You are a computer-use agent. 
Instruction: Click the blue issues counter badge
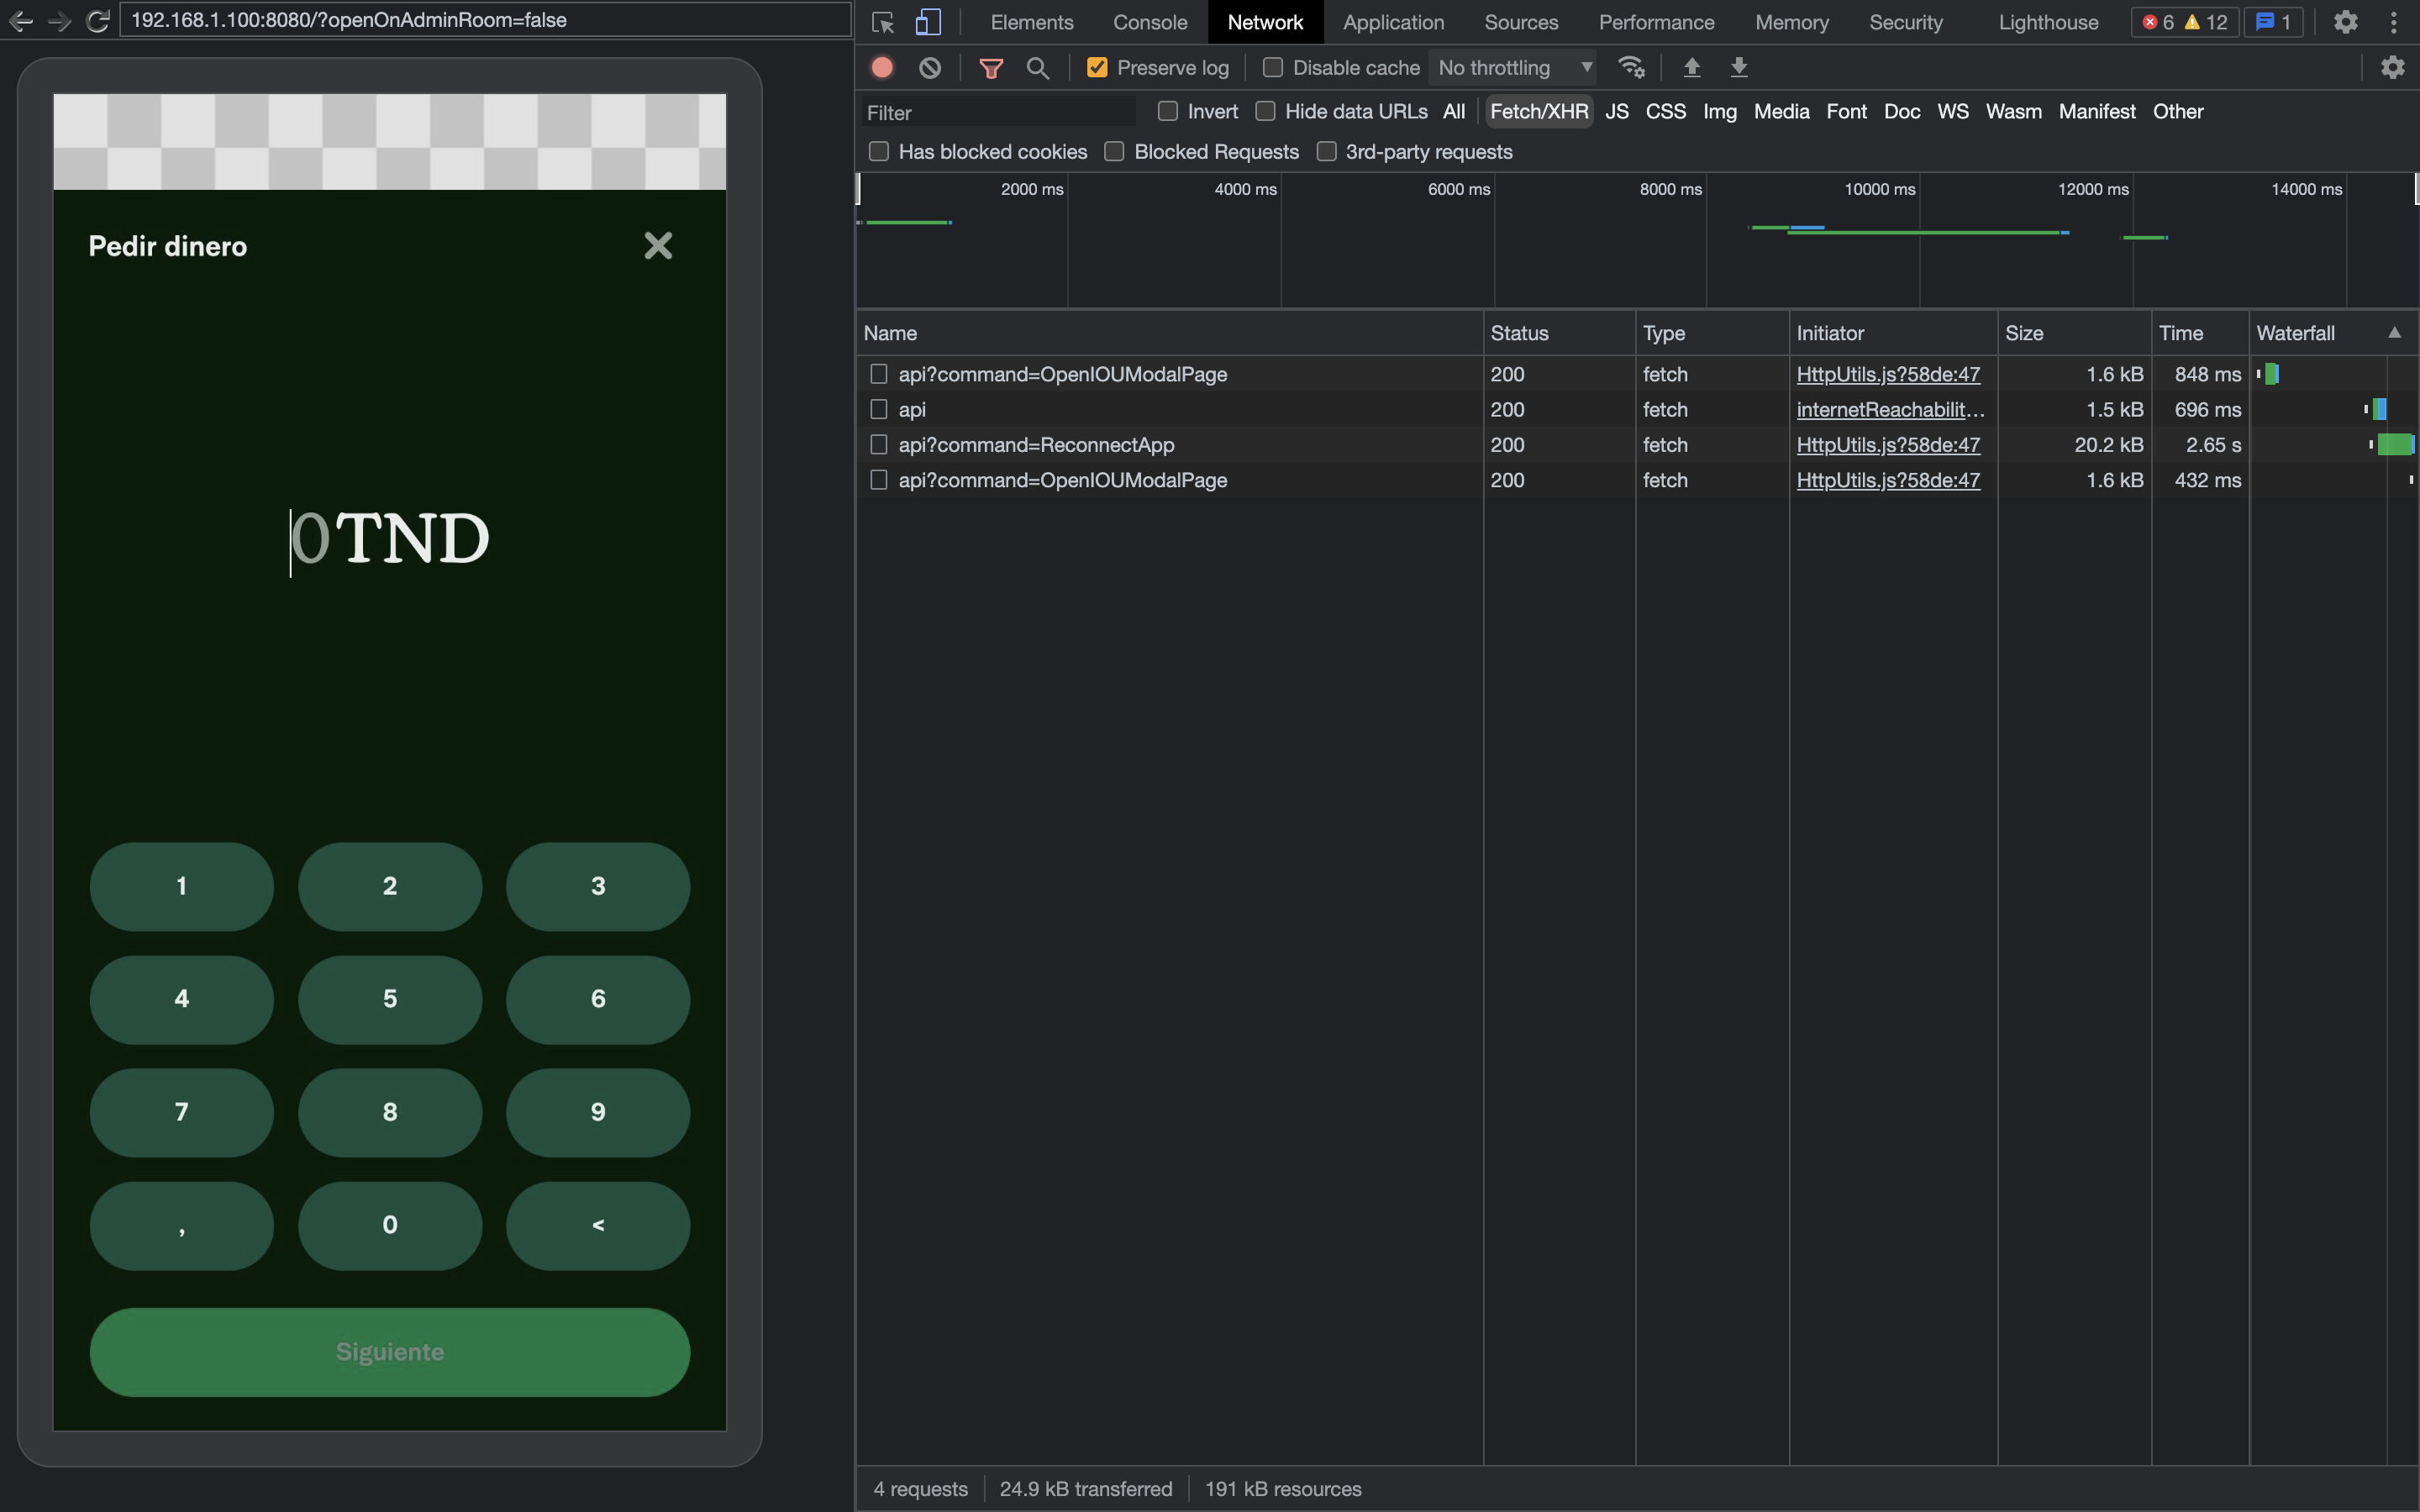(x=2273, y=22)
